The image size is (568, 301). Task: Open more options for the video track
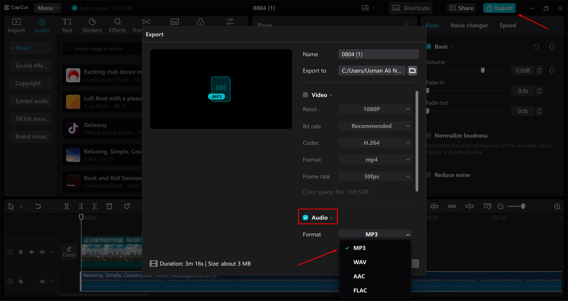[x=53, y=252]
